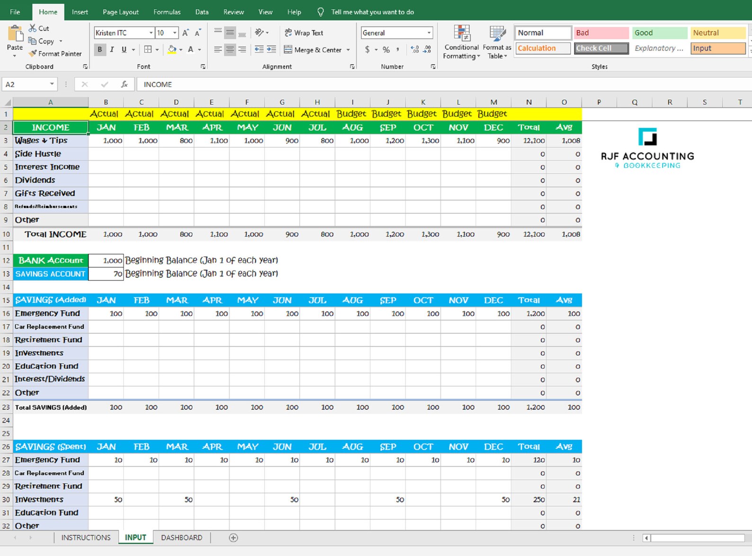This screenshot has width=752, height=556.
Task: Increase the indent
Action: point(271,49)
